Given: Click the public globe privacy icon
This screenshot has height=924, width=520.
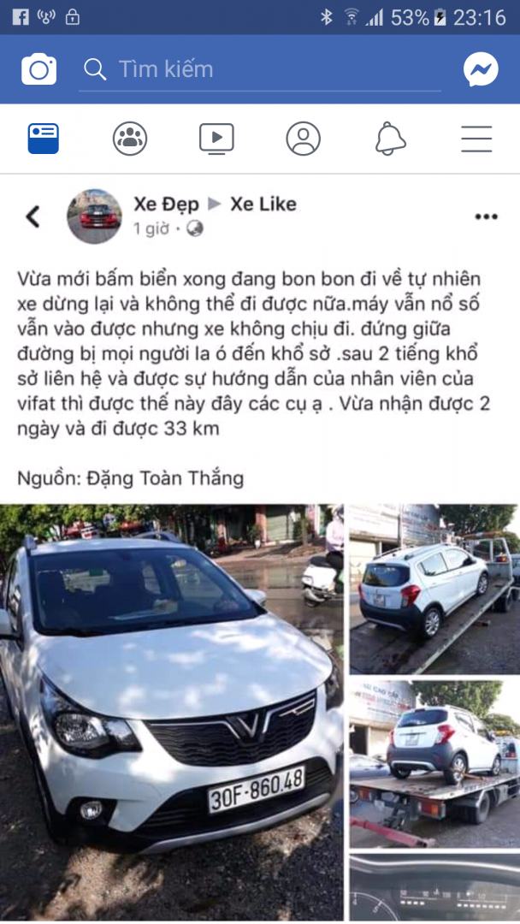Looking at the screenshot, I should [x=195, y=228].
